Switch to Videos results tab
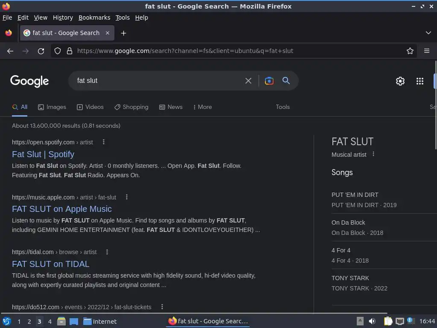Viewport: 437px width, 328px height. pos(90,107)
